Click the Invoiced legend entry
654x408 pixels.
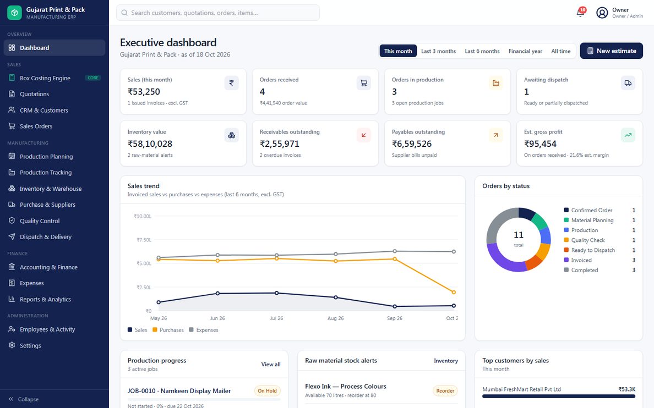click(x=599, y=260)
